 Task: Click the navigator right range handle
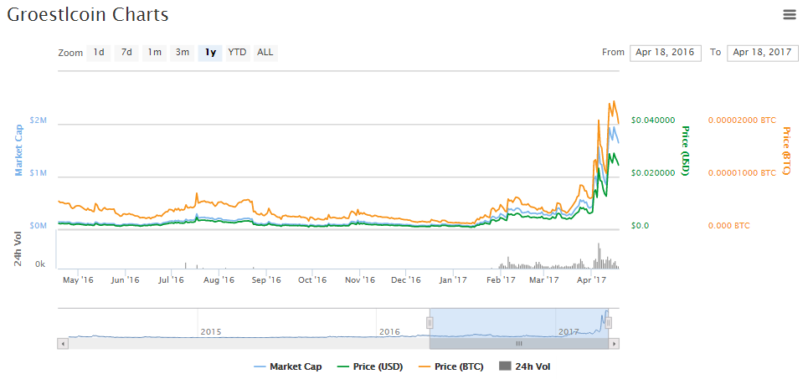pos(609,323)
